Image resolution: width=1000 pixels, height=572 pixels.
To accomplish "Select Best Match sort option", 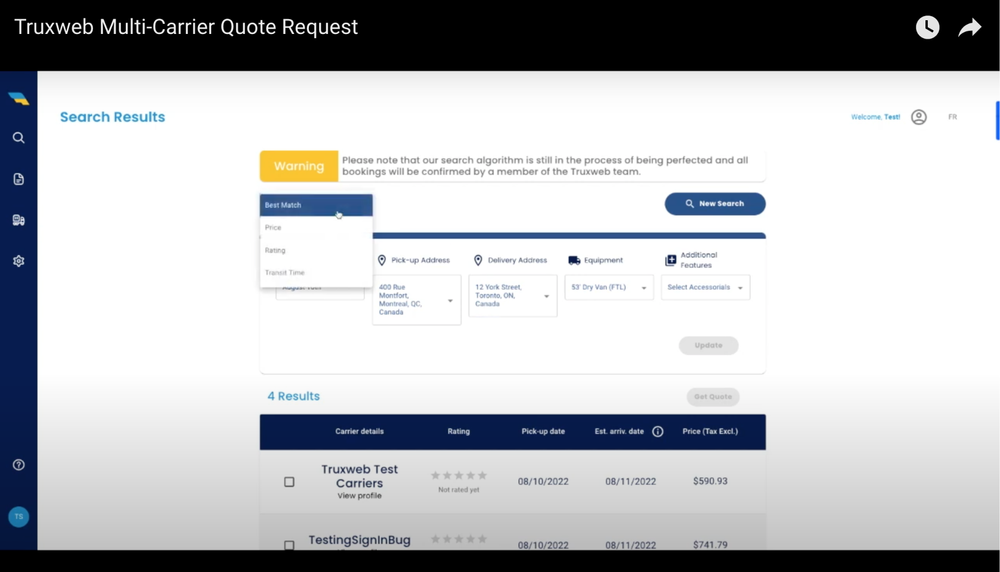I will 316,205.
